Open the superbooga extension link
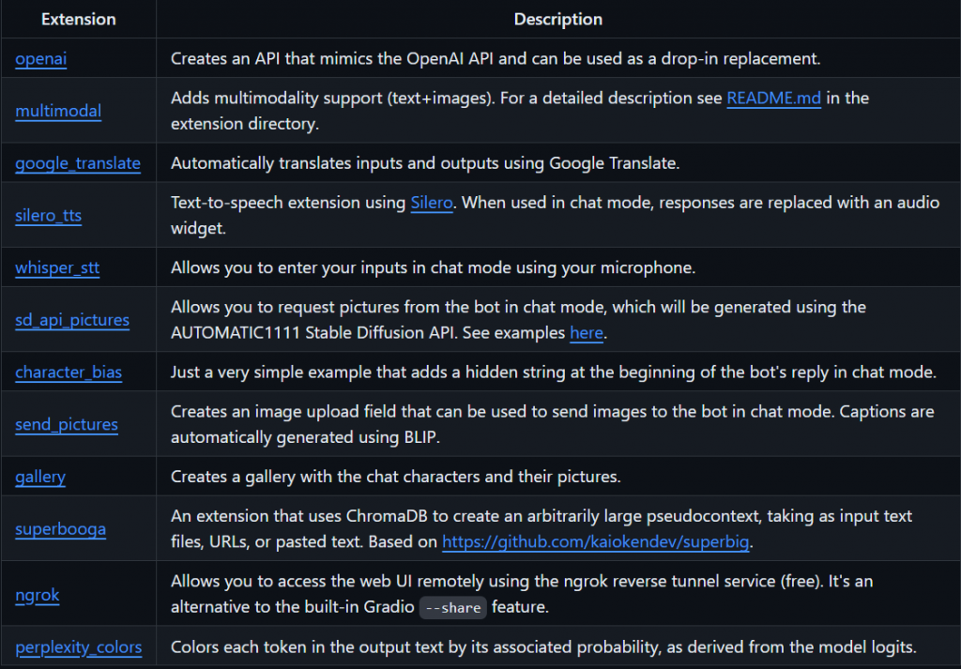Image resolution: width=961 pixels, height=669 pixels. 61,528
